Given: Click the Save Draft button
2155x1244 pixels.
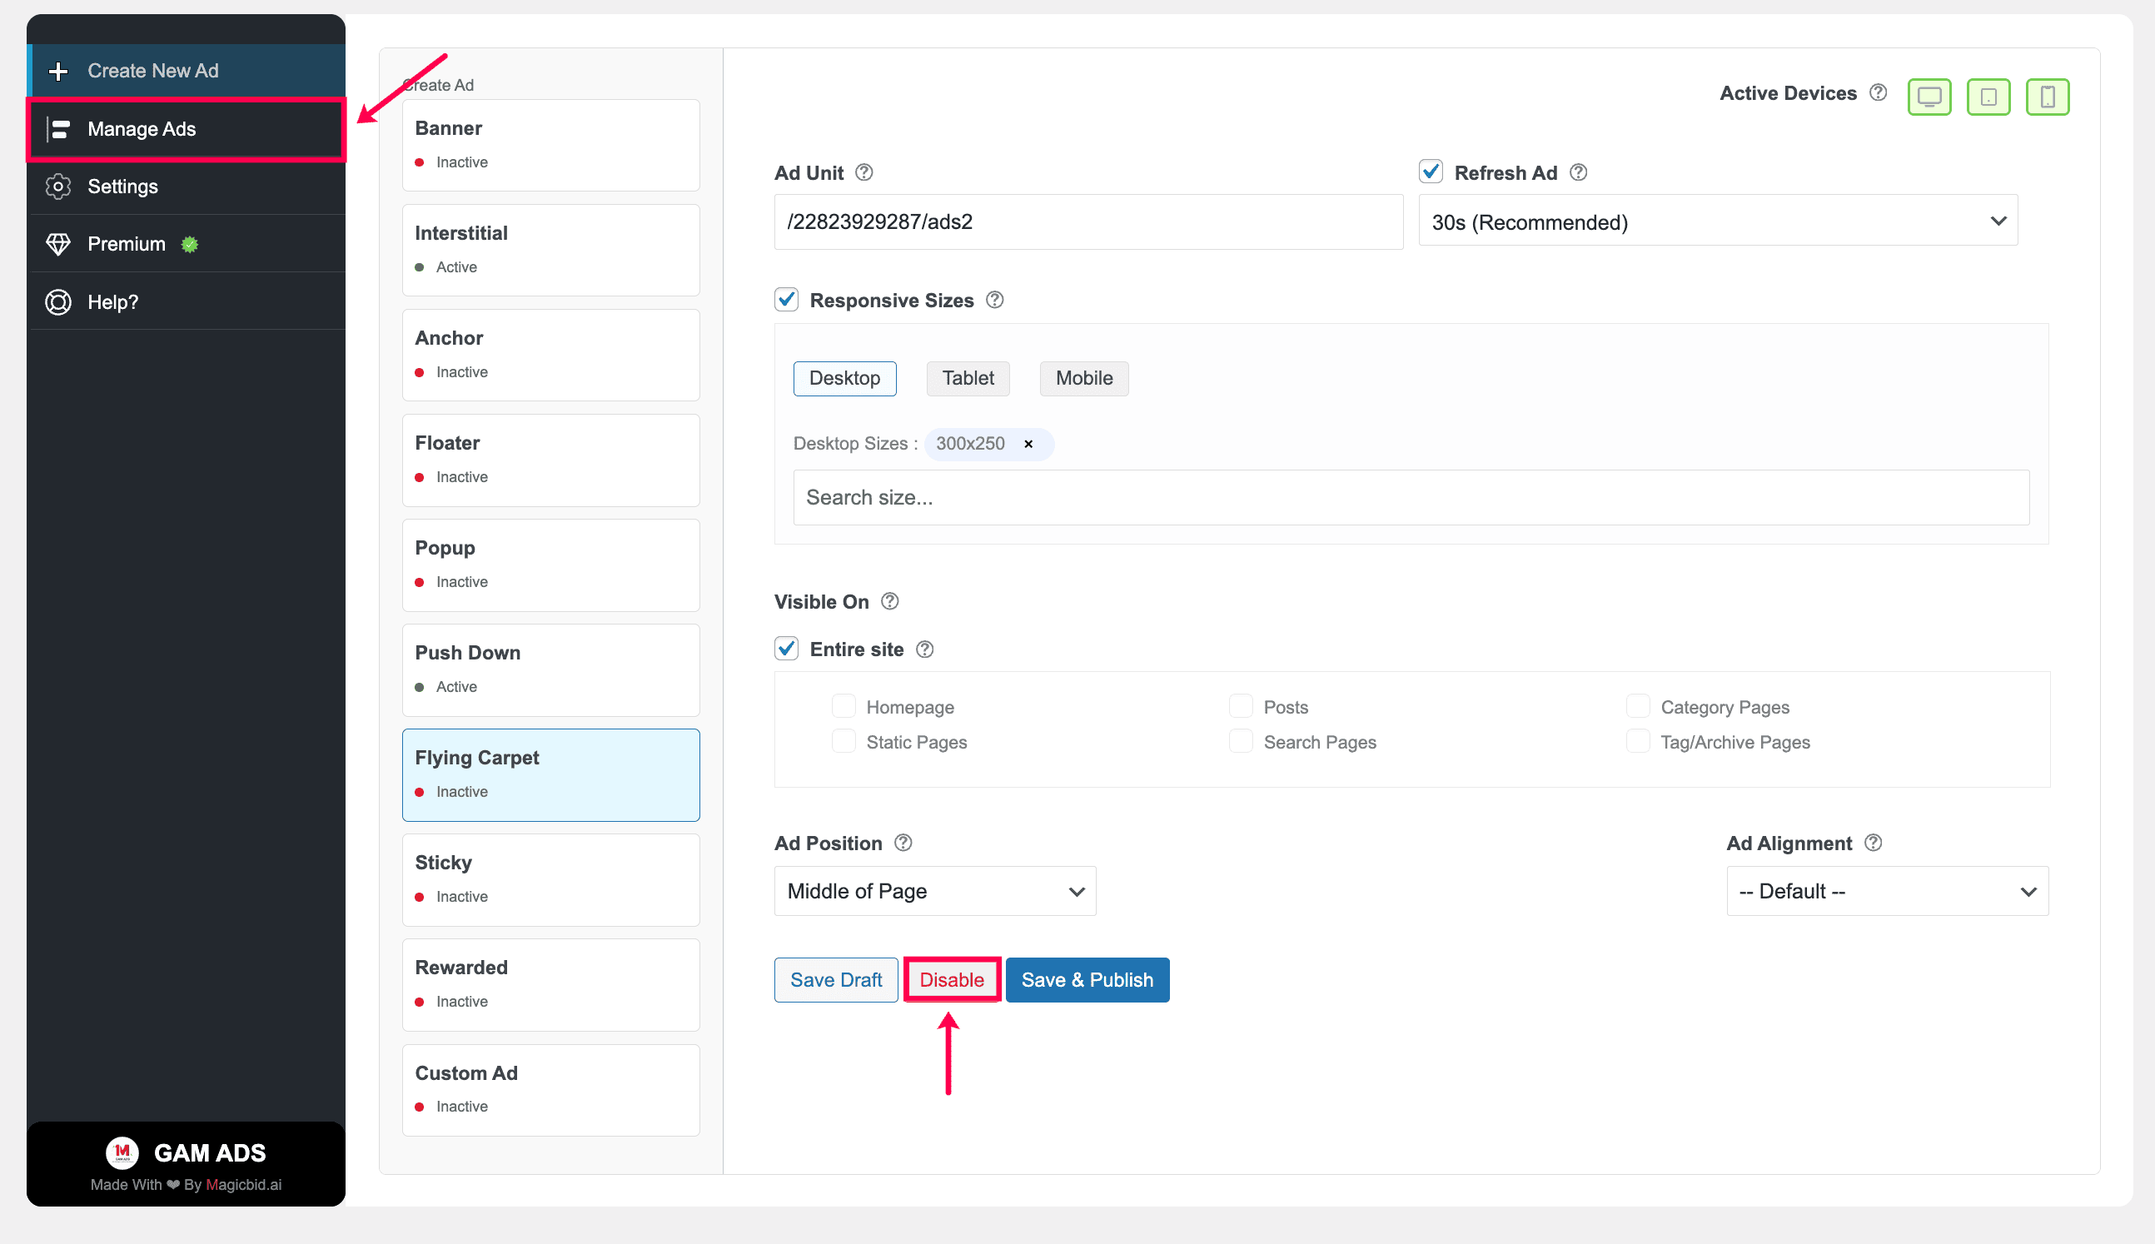Looking at the screenshot, I should (836, 980).
